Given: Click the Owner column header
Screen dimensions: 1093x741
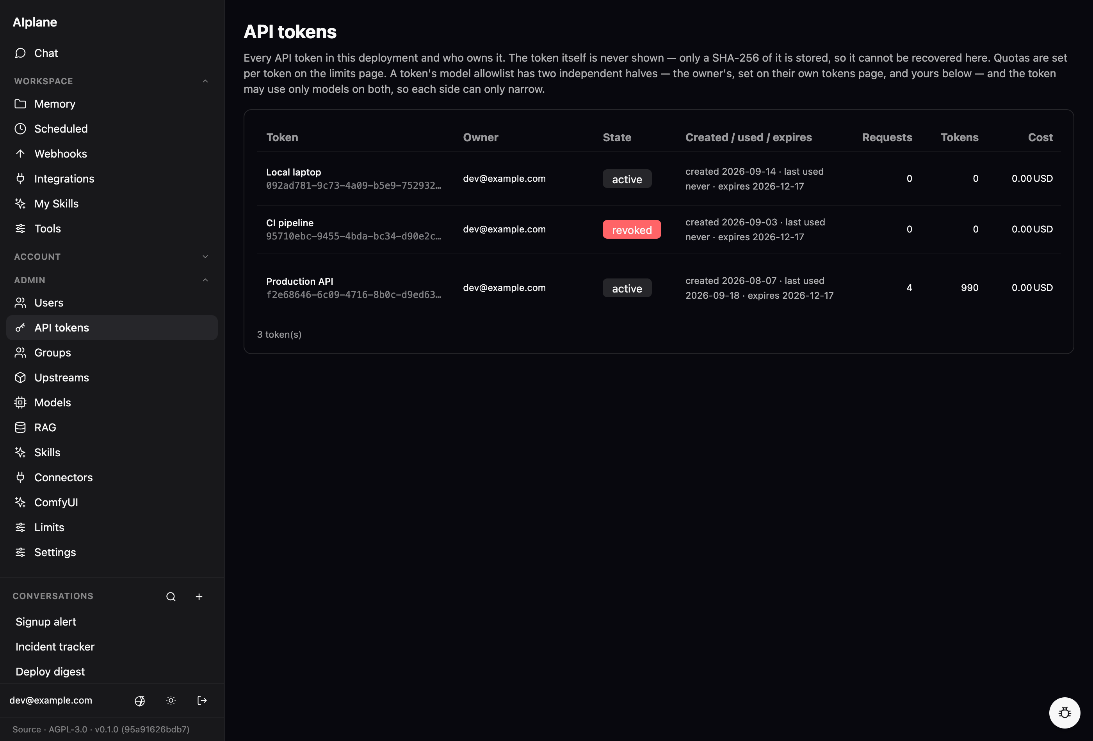Looking at the screenshot, I should 480,137.
